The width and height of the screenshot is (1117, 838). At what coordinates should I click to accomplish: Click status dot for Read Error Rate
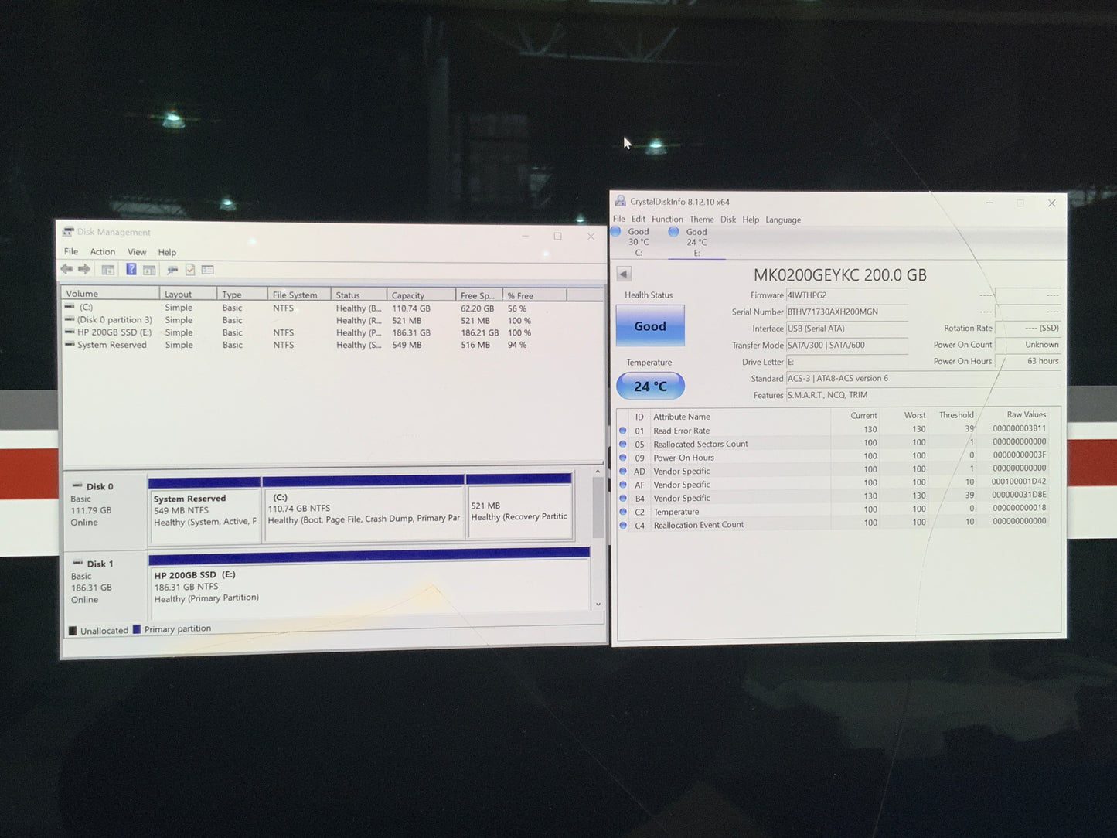(x=622, y=431)
